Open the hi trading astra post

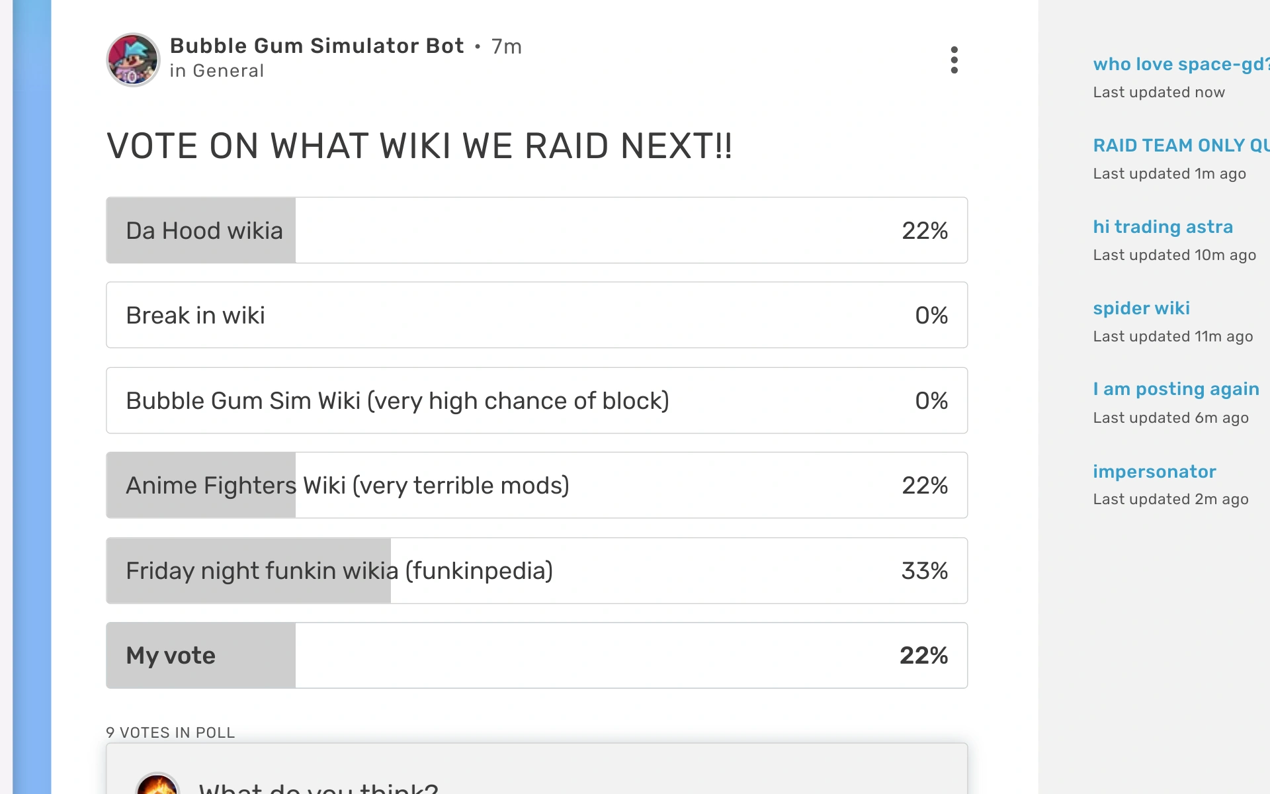pyautogui.click(x=1163, y=226)
